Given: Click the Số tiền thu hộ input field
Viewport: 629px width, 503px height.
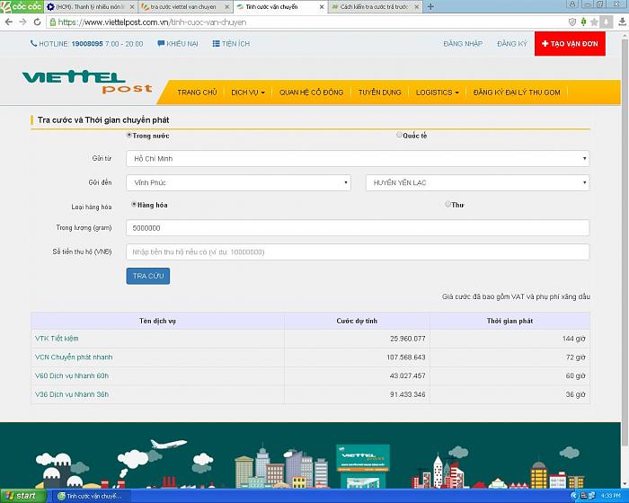Looking at the screenshot, I should 358,251.
